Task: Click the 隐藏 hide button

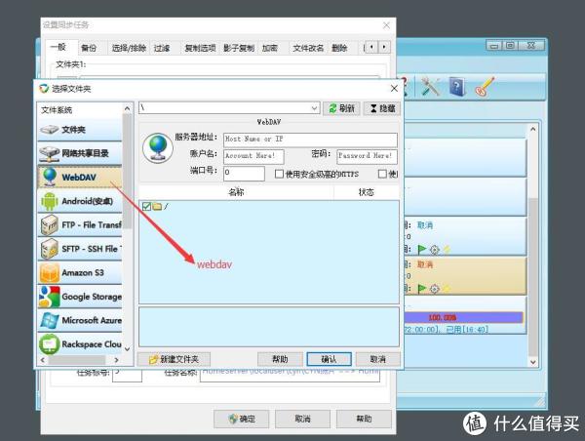Action: (x=382, y=108)
